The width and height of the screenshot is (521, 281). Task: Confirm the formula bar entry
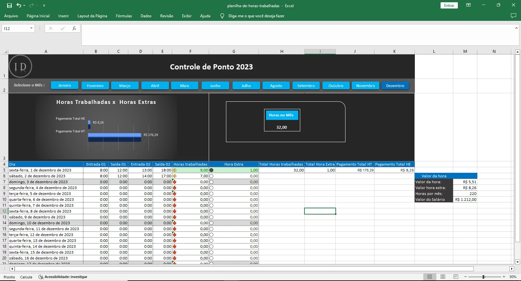[x=63, y=28]
